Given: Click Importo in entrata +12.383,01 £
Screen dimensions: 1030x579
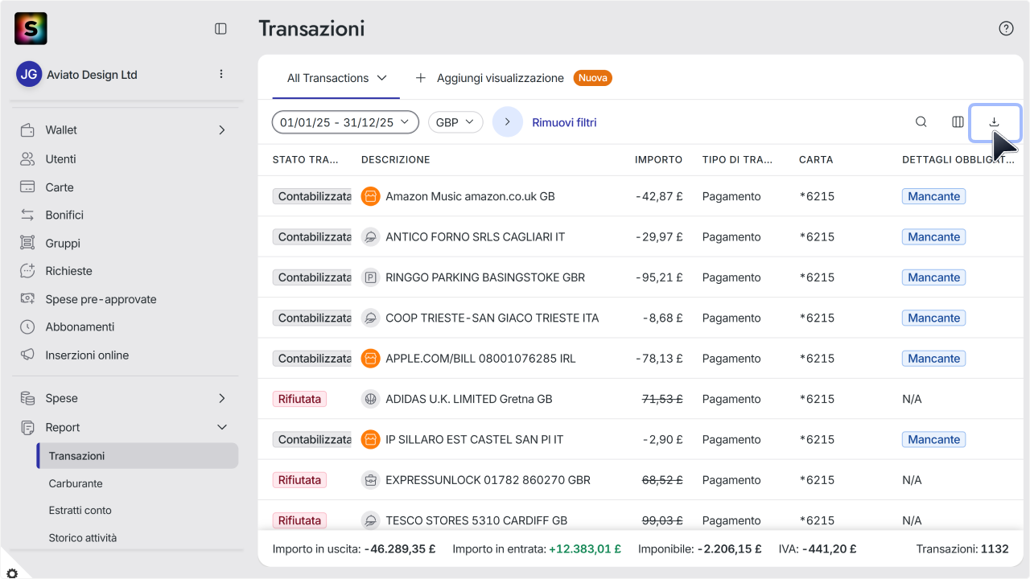Looking at the screenshot, I should pyautogui.click(x=537, y=549).
